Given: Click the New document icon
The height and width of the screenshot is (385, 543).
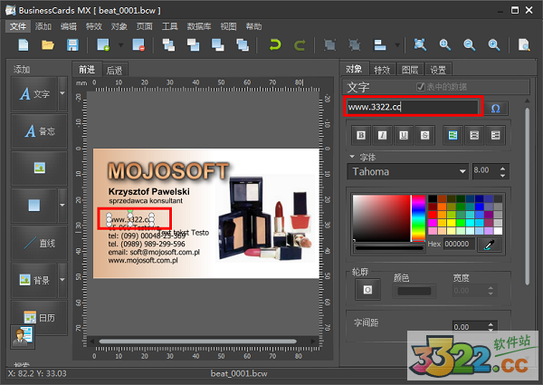Looking at the screenshot, I should pyautogui.click(x=24, y=45).
